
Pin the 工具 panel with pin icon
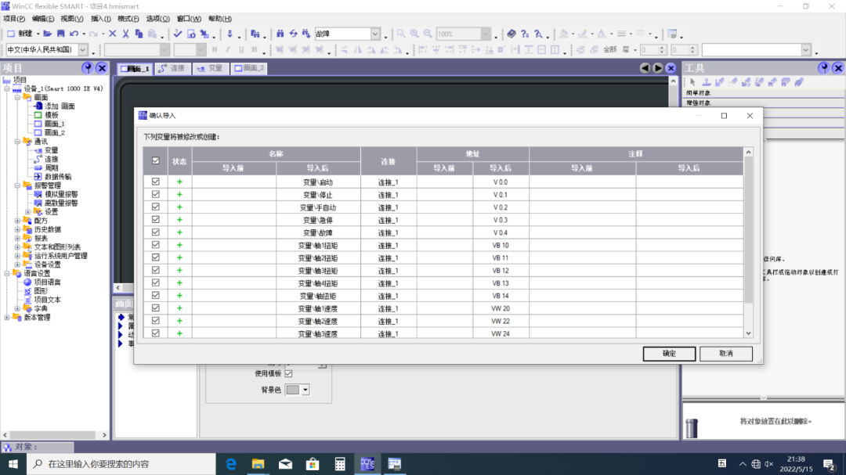[x=823, y=68]
